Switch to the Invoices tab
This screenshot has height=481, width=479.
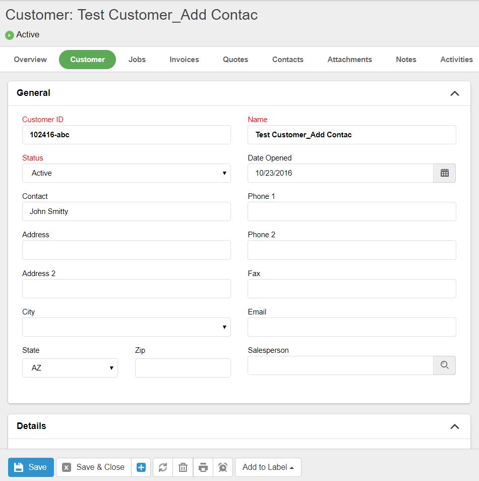tap(184, 60)
